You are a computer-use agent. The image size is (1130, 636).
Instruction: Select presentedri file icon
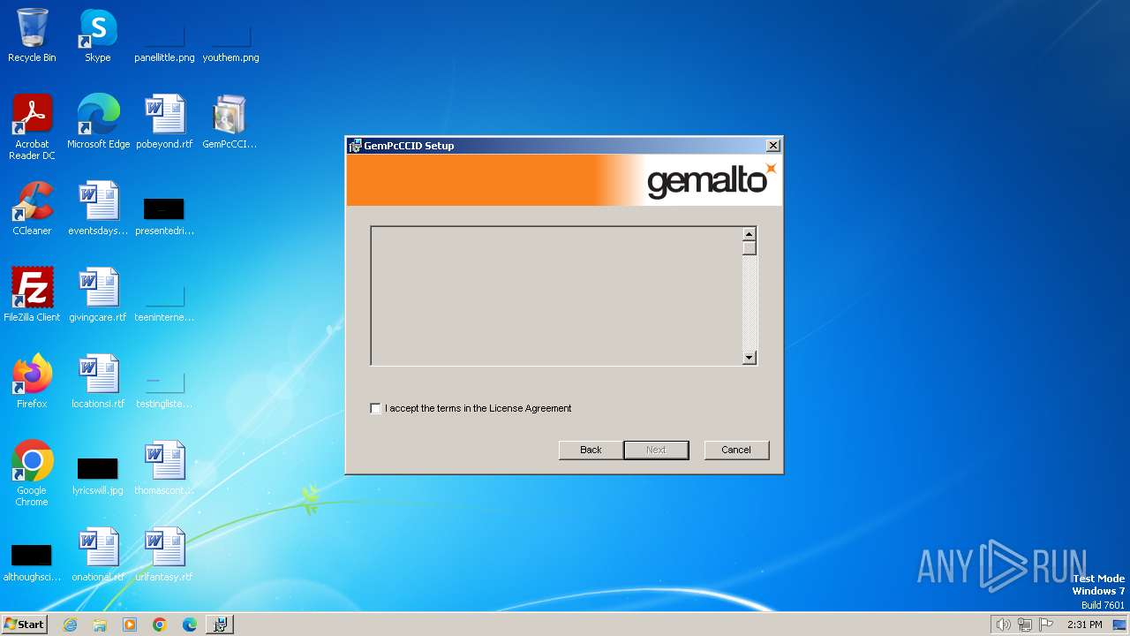tap(164, 216)
